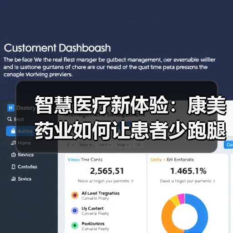Click the lock icon in highlighted sidebar item
This screenshot has width=233, height=233.
[x=13, y=131]
